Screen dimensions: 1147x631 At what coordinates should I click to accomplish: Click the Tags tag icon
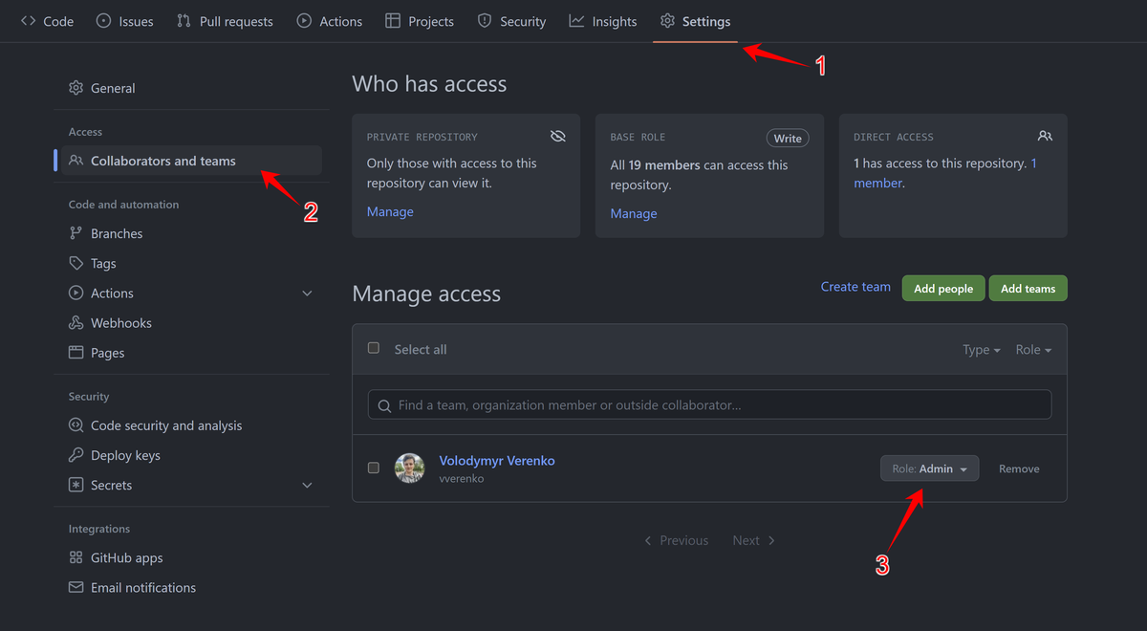[76, 263]
